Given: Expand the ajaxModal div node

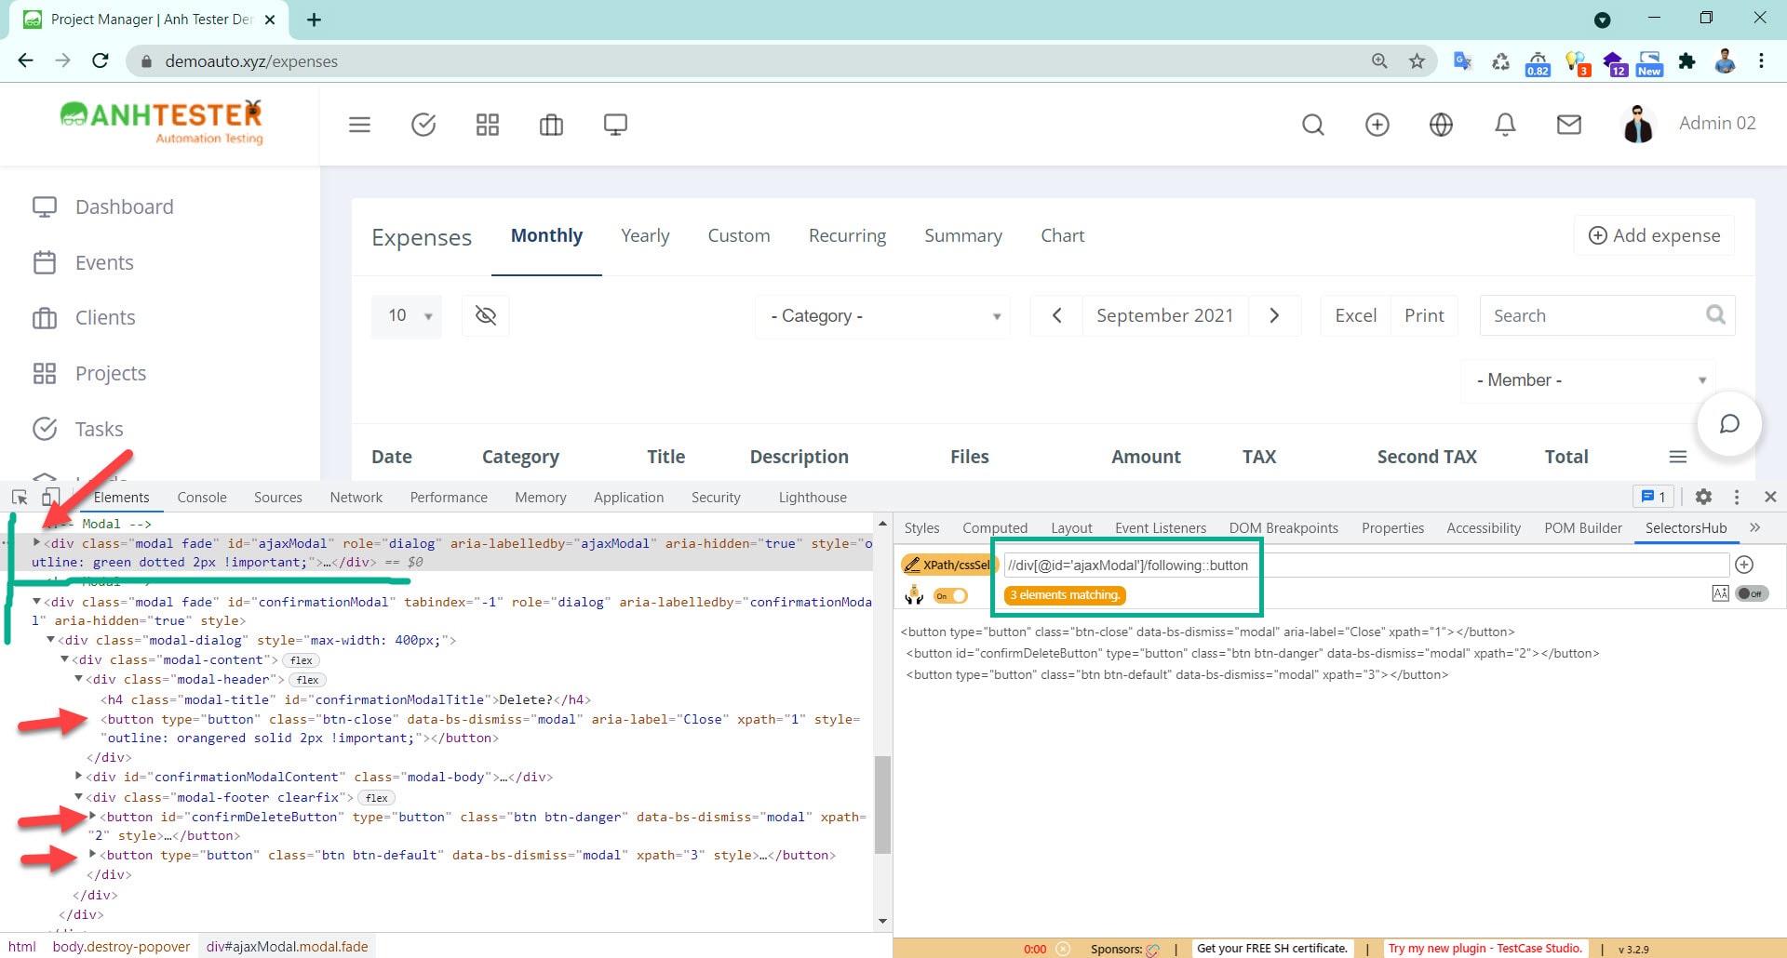Looking at the screenshot, I should 36,542.
